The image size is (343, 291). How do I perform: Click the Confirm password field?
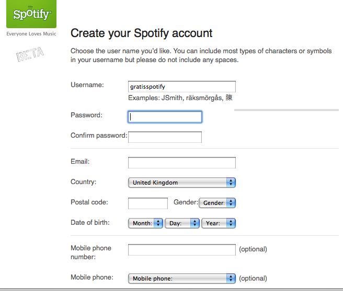(x=165, y=137)
